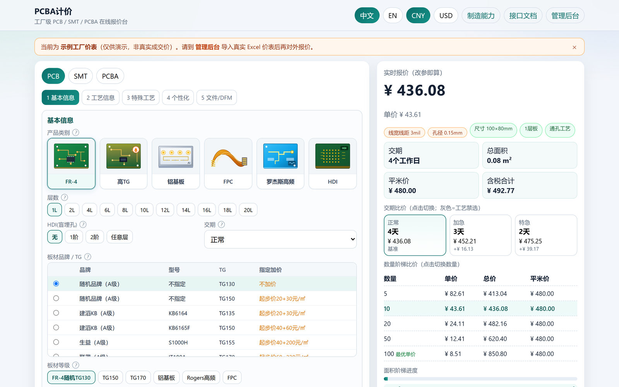Click the 面积阶梯进度 progress bar
This screenshot has height=387, width=619.
click(x=480, y=379)
